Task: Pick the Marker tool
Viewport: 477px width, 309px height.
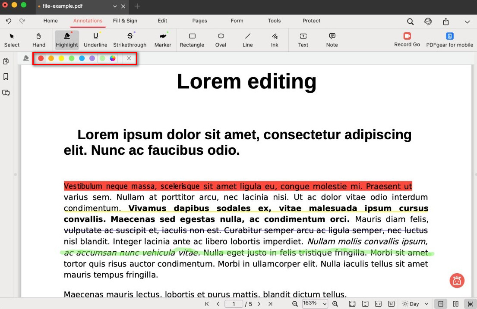Action: pos(163,40)
